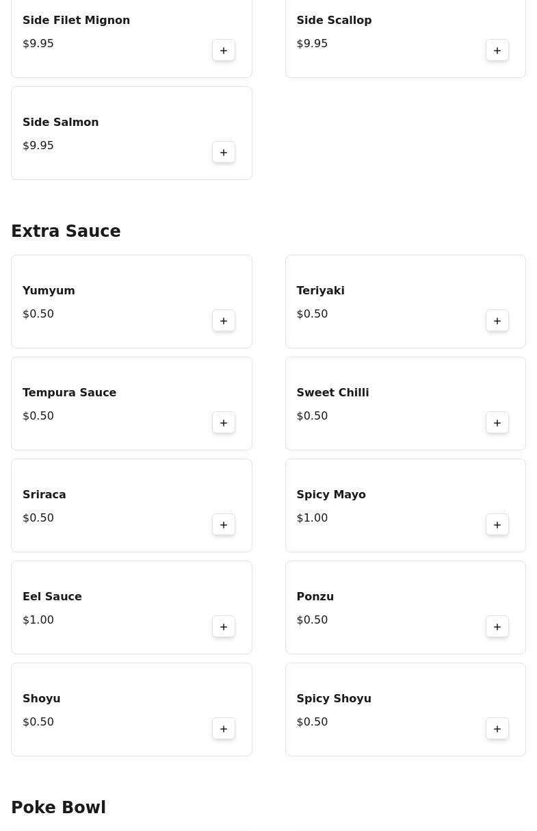Tap plus icon beside Ponzu
Image resolution: width=537 pixels, height=831 pixels.
click(x=497, y=626)
